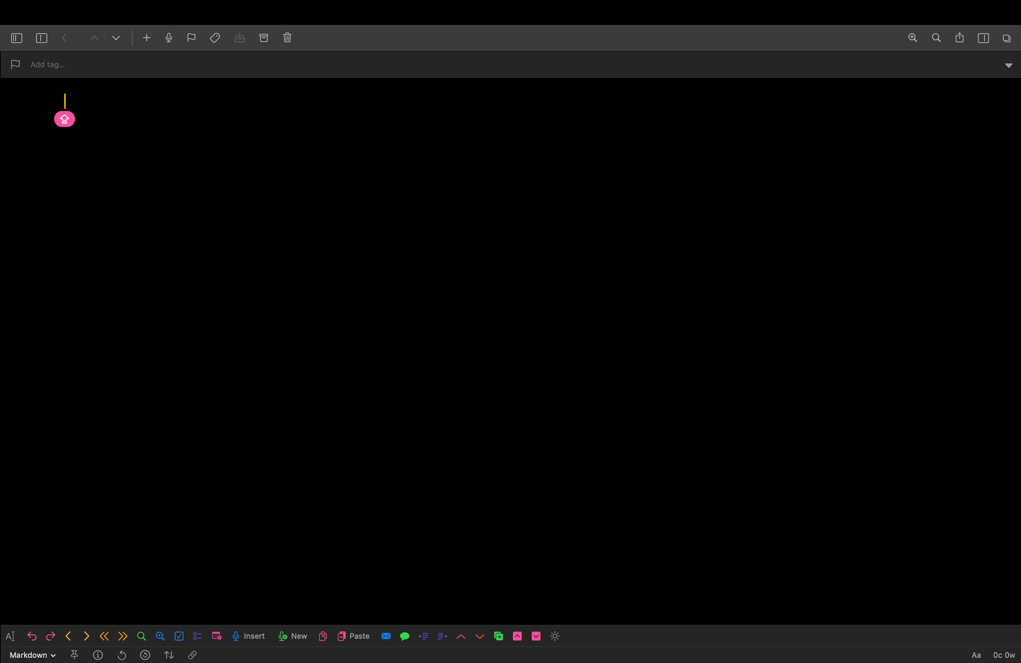Archive the draft with the archive box icon

tap(264, 38)
